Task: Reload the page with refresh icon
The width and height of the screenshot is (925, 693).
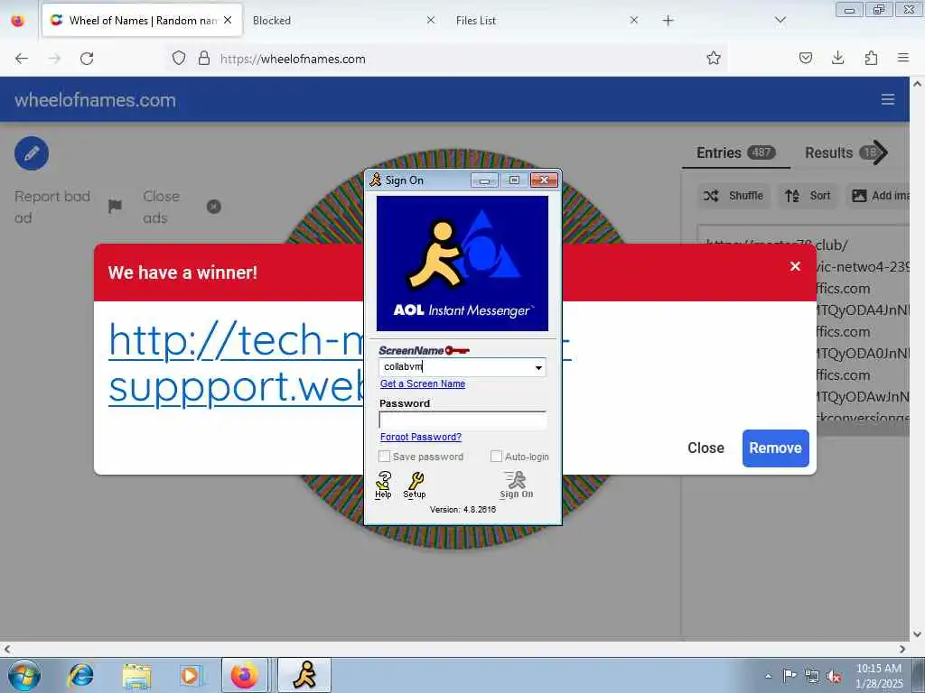Action: coord(87,59)
